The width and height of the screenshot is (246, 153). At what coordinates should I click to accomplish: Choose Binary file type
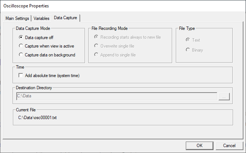pos(188,50)
